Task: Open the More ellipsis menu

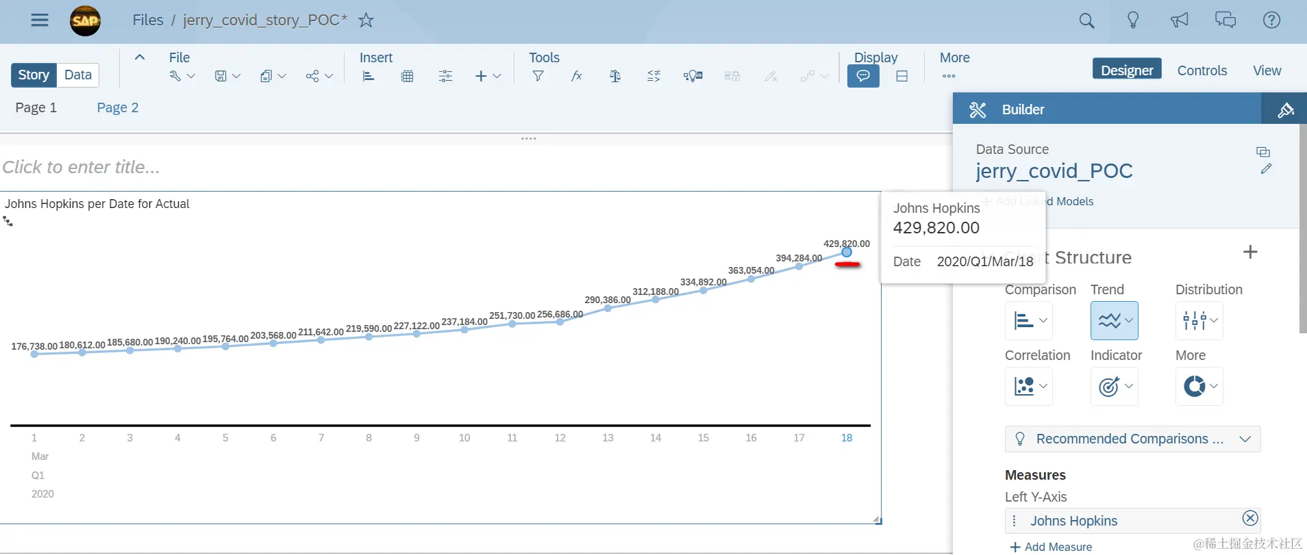Action: [949, 76]
